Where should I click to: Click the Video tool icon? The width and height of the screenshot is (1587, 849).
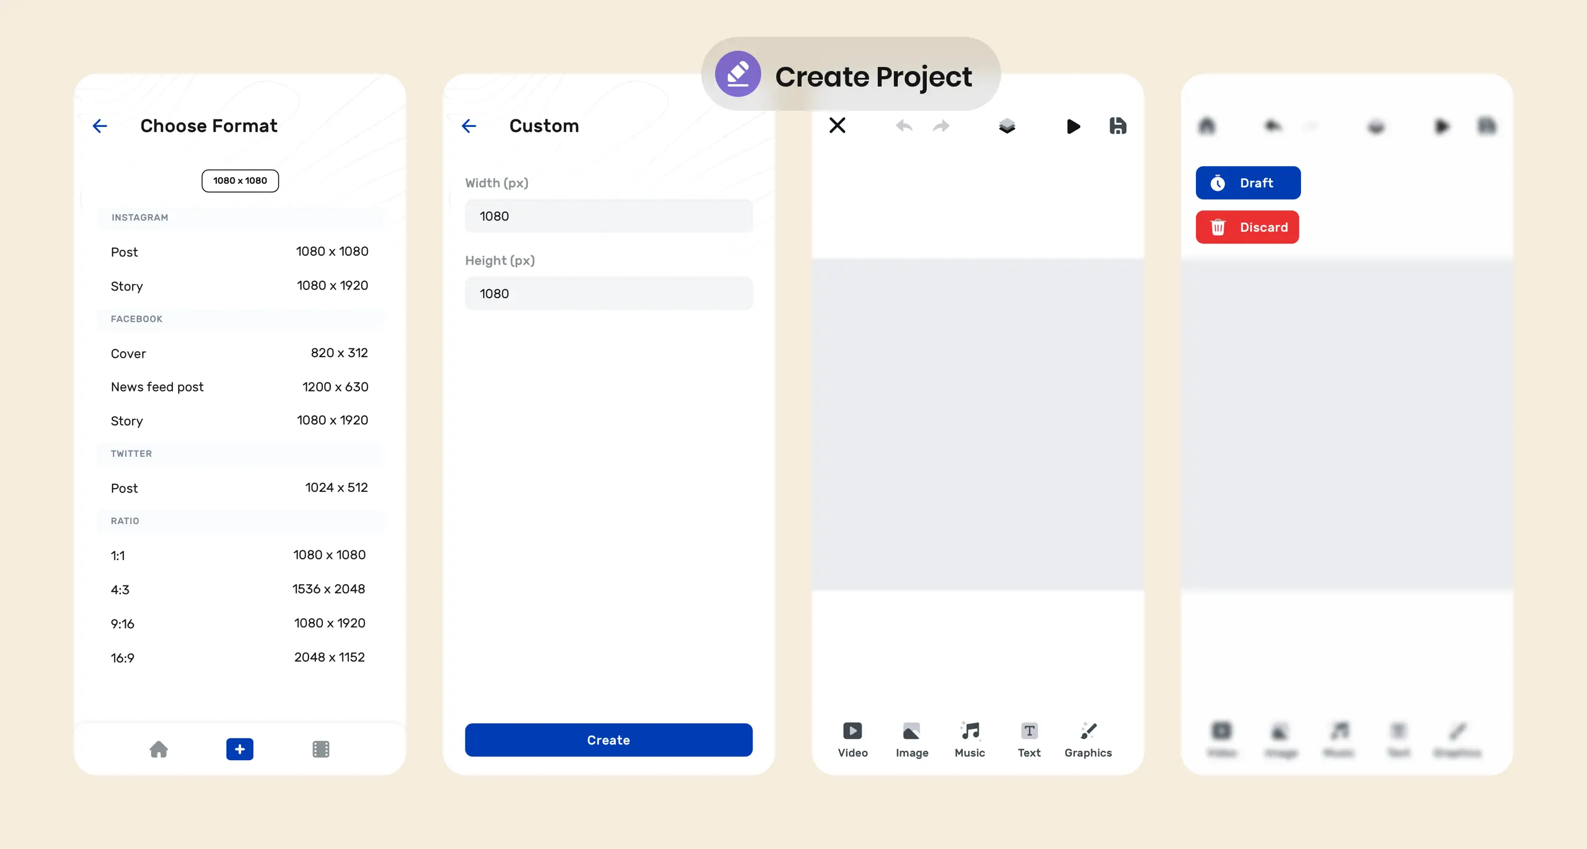click(x=852, y=731)
